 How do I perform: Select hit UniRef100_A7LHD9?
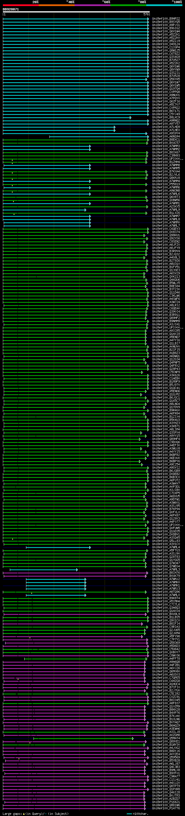point(166,127)
